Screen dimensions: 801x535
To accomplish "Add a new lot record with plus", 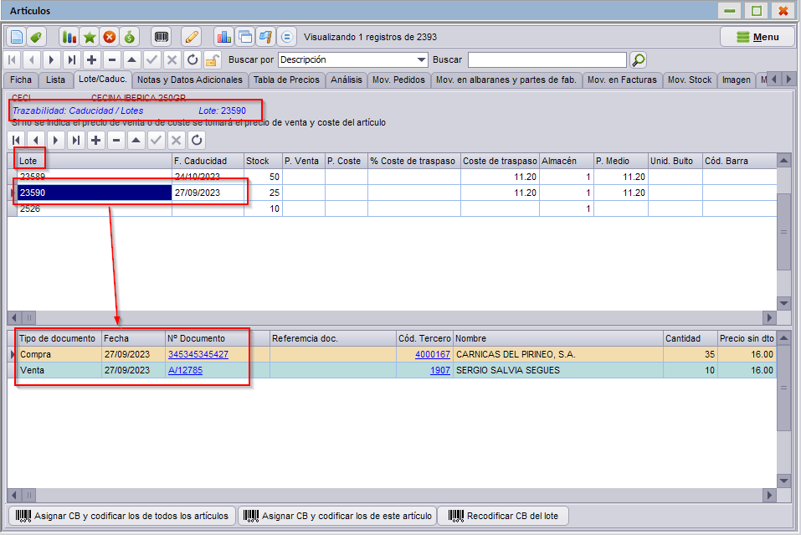I will pyautogui.click(x=95, y=140).
